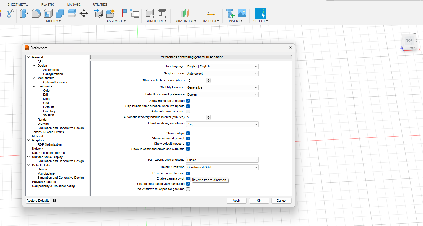Viewport: 423px width, 226px height.
Task: Open the Inspect menu
Action: 211,21
